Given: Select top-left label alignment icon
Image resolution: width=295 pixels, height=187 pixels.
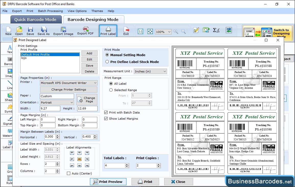Looking at the screenshot, I should 72,153.
